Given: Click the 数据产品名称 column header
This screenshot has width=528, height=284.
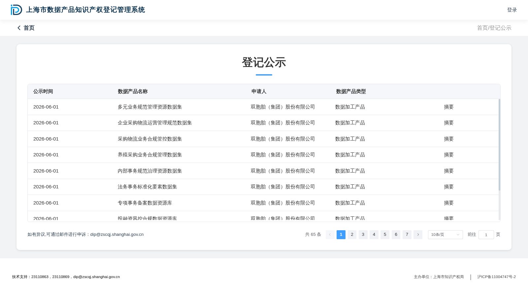Looking at the screenshot, I should [133, 91].
